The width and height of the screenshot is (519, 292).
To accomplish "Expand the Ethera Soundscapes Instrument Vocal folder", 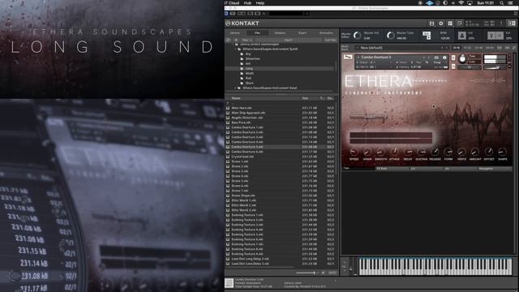I will [x=236, y=88].
